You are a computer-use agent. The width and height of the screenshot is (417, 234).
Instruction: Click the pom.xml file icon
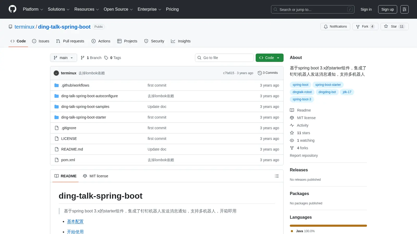coord(57,160)
